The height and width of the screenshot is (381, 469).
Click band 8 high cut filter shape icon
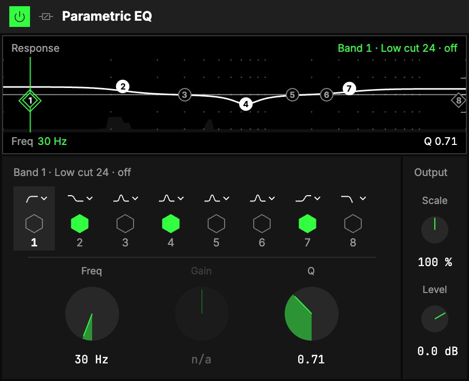(x=347, y=199)
